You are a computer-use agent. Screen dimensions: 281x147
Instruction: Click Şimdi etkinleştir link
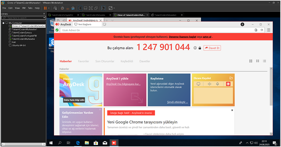point(177,102)
